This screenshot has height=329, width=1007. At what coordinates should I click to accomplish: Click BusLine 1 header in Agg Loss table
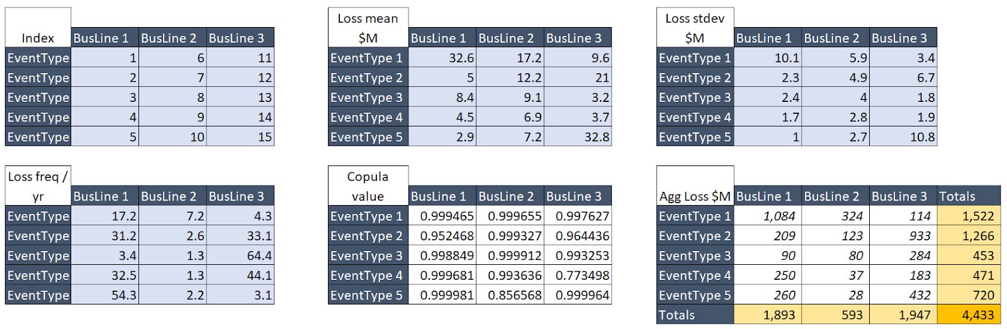[768, 196]
